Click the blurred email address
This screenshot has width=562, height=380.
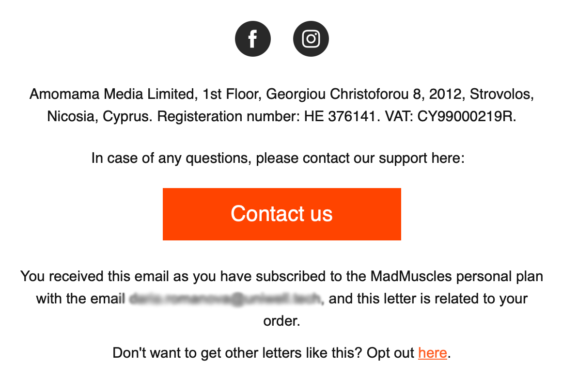click(x=225, y=299)
